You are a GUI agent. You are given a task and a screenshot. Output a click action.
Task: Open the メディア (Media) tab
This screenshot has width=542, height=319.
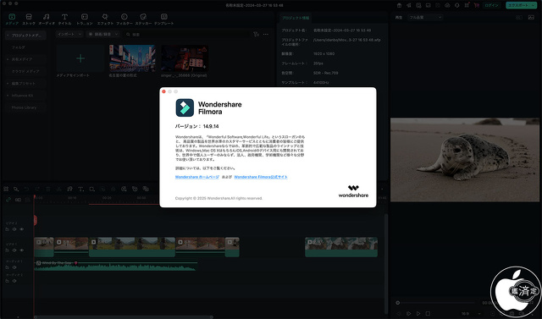(12, 19)
